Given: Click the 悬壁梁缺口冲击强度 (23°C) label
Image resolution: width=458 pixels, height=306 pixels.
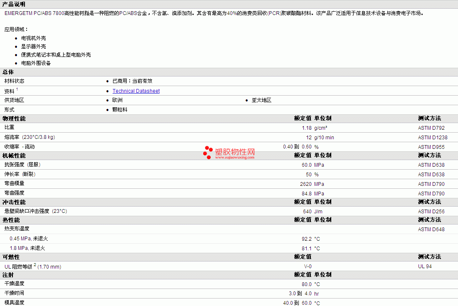Looking at the screenshot, I should point(36,211).
